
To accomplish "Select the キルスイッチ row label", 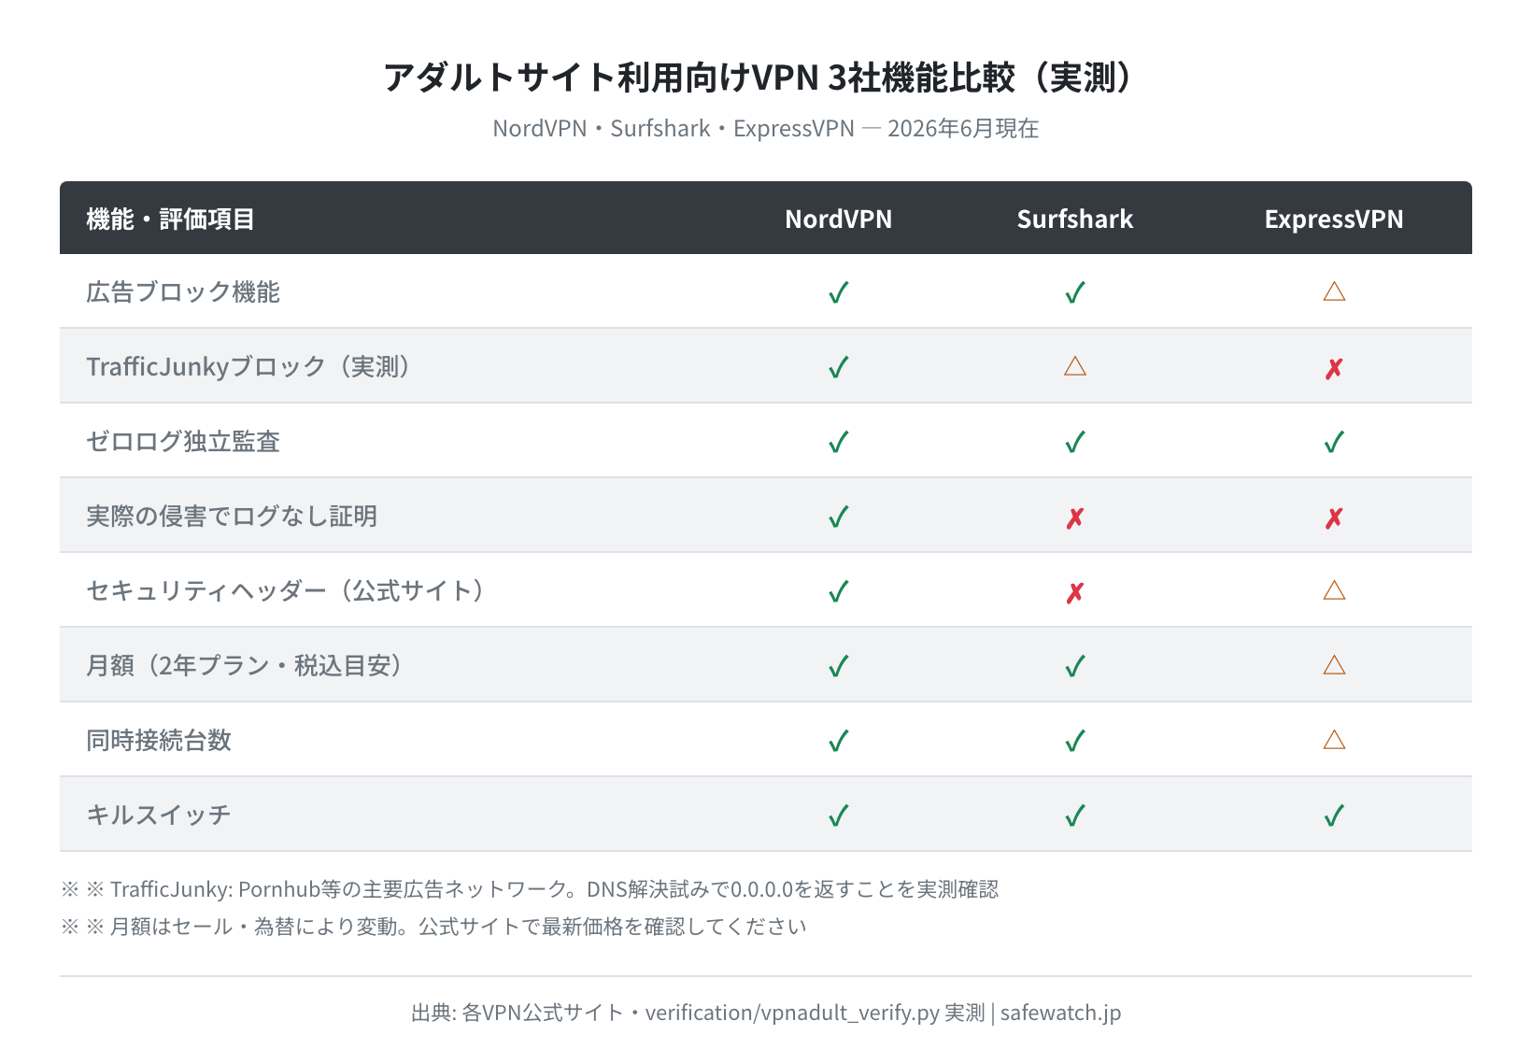I will click(x=159, y=815).
